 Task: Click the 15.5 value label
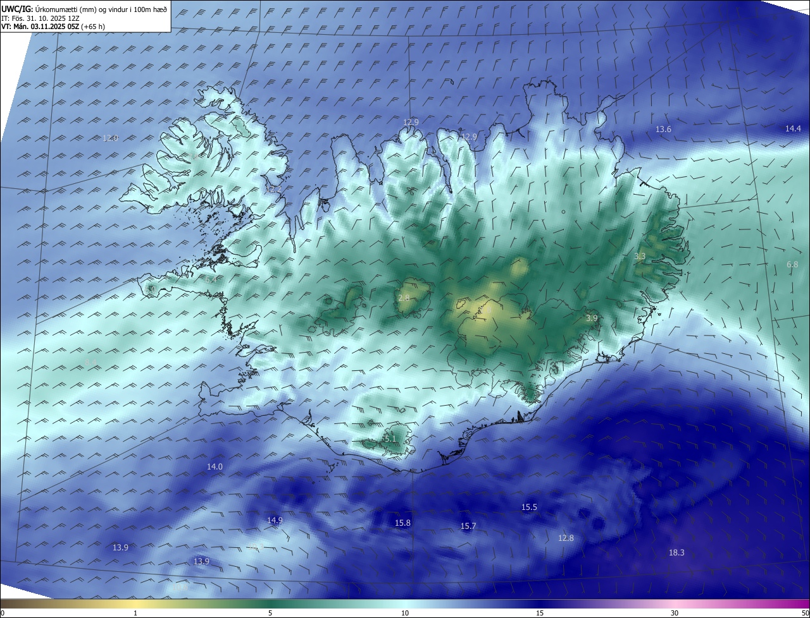tap(529, 507)
